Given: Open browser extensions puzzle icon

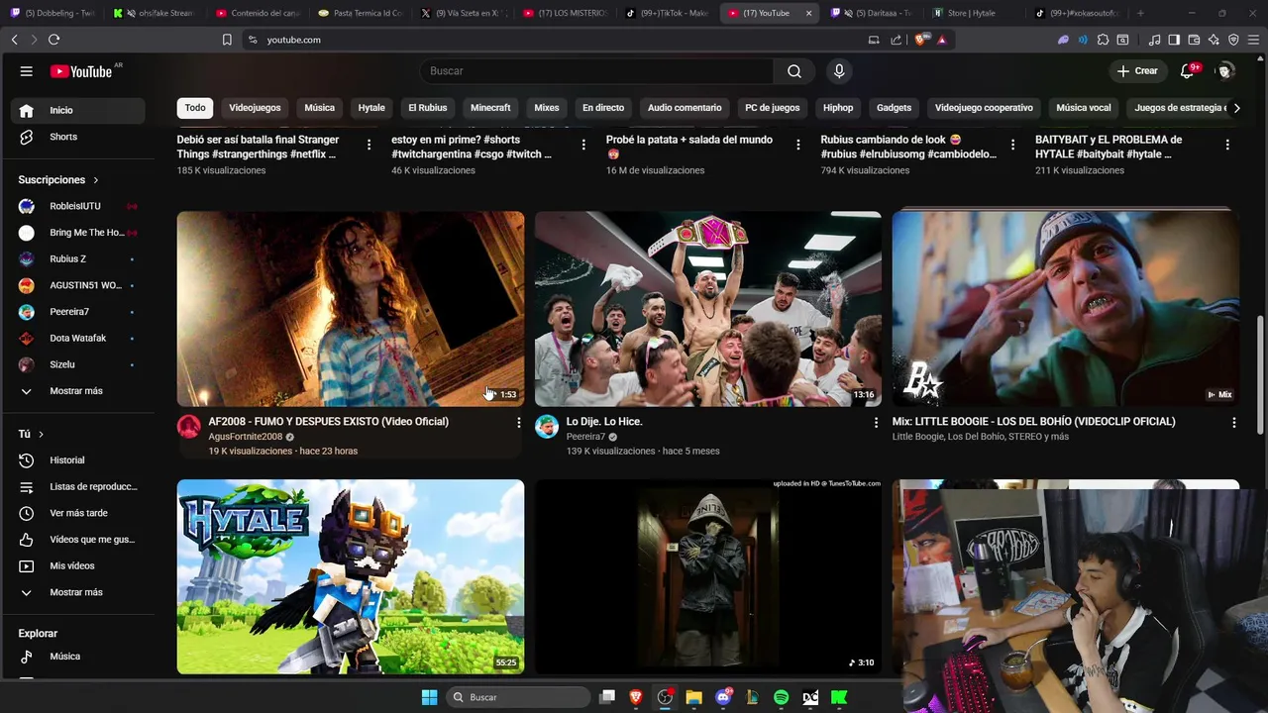Looking at the screenshot, I should [x=1103, y=40].
